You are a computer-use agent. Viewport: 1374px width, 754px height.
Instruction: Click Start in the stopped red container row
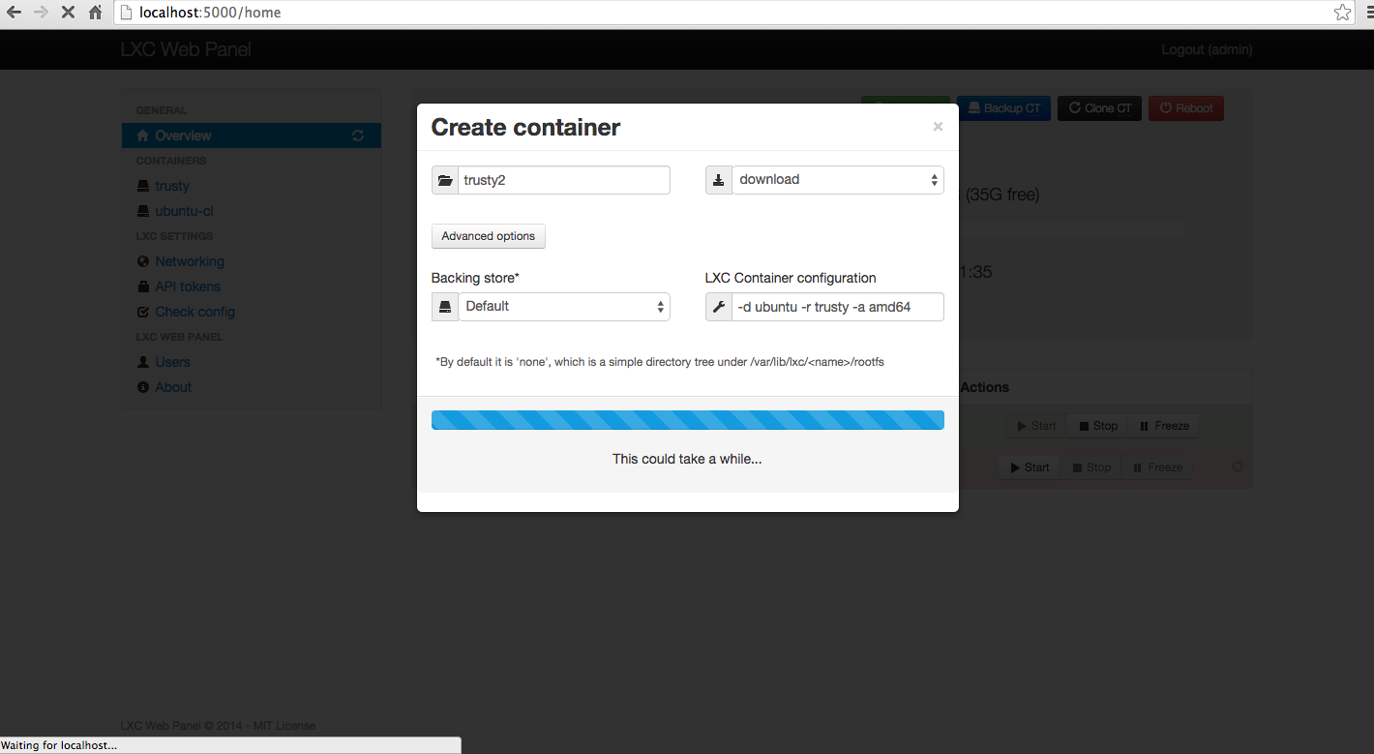[1030, 467]
